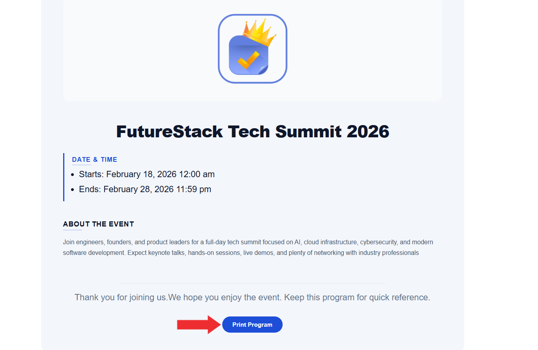
Task: Click the February 28, 2026 end date
Action: 139,189
